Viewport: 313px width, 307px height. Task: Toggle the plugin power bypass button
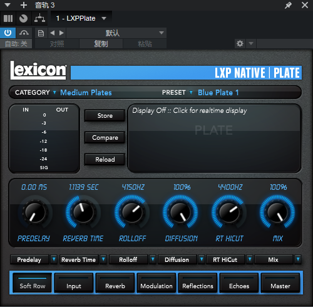(8, 33)
